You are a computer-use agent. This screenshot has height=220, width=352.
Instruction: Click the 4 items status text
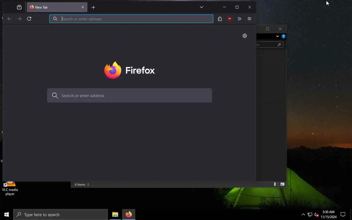(80, 185)
